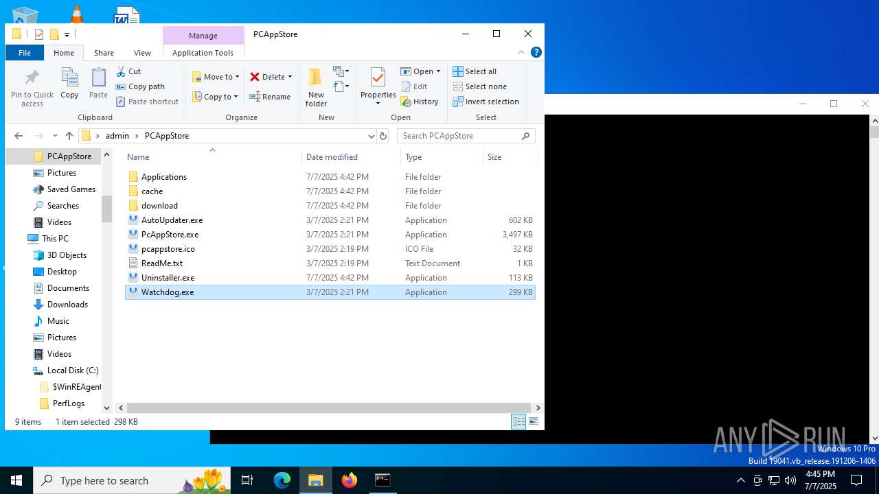
Task: Click Copy path in Clipboard group
Action: [140, 86]
